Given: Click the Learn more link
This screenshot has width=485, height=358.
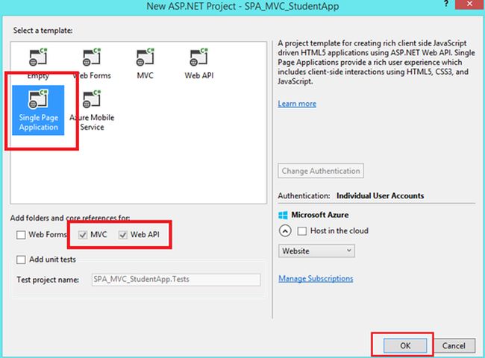Looking at the screenshot, I should (297, 104).
